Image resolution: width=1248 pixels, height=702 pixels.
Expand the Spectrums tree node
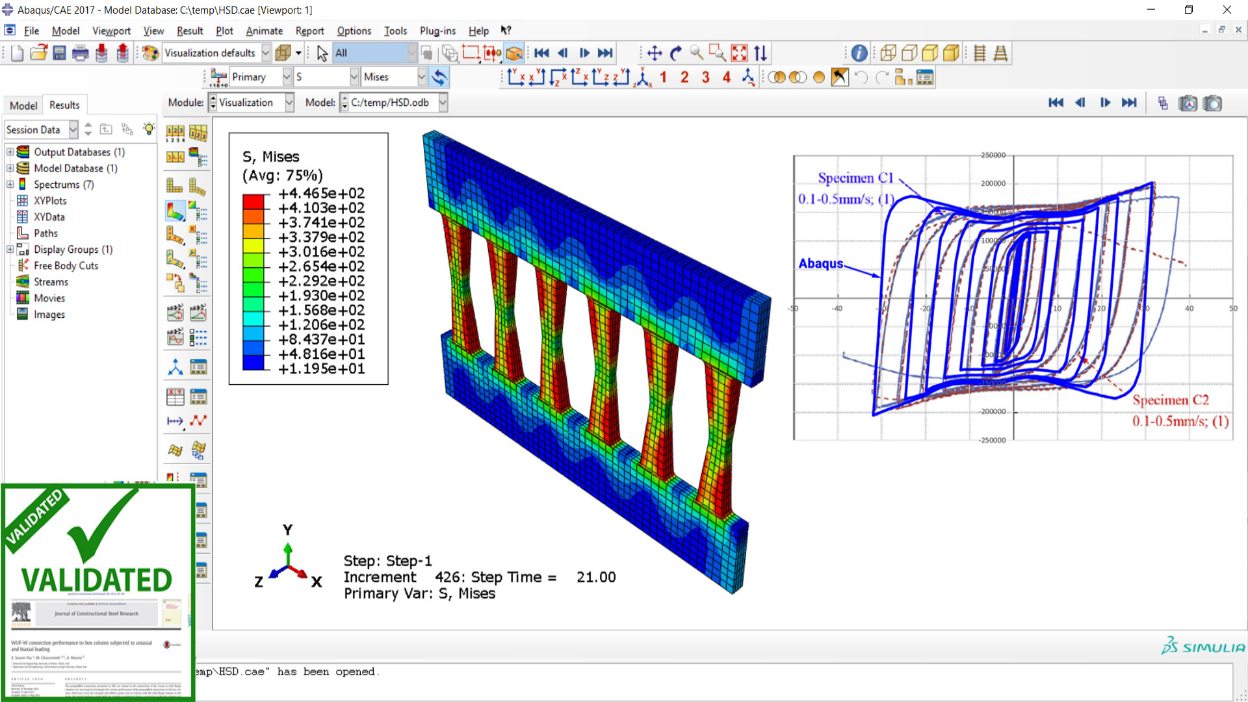pos(10,185)
